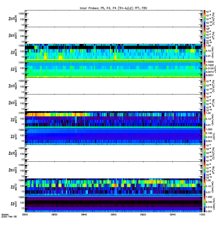This screenshot has height=231, width=216.
Task: Click the 0820 time axis label
Action: pyautogui.click(x=54, y=215)
